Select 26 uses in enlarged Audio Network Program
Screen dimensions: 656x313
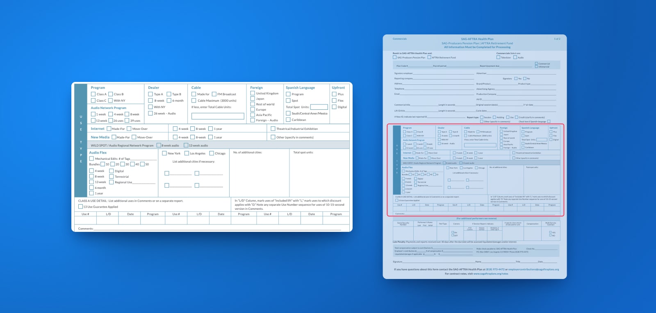click(110, 120)
